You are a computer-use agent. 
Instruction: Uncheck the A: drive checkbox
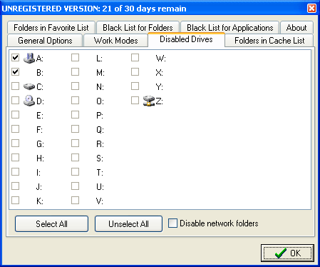point(16,58)
